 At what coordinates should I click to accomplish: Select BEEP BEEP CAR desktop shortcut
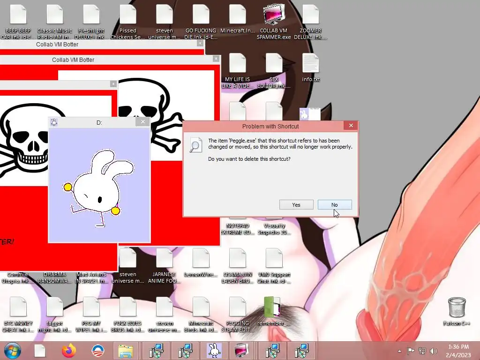click(18, 22)
